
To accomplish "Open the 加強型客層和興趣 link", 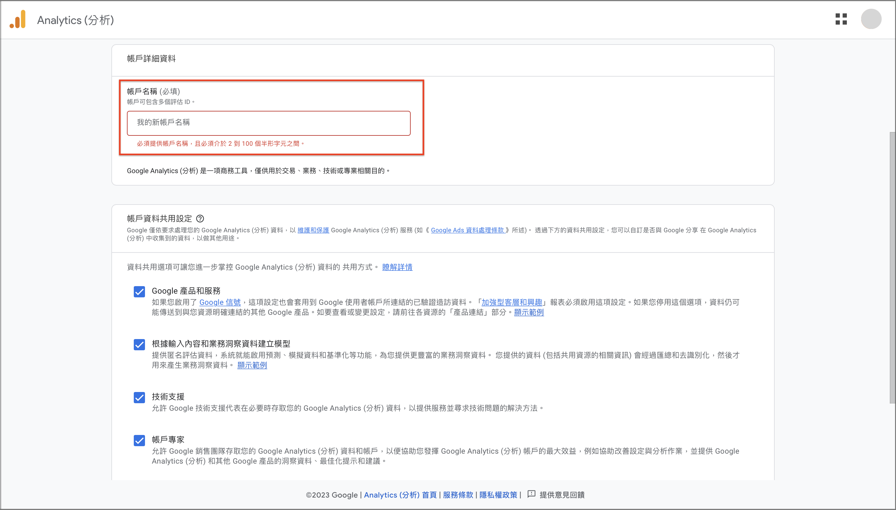I will point(512,302).
